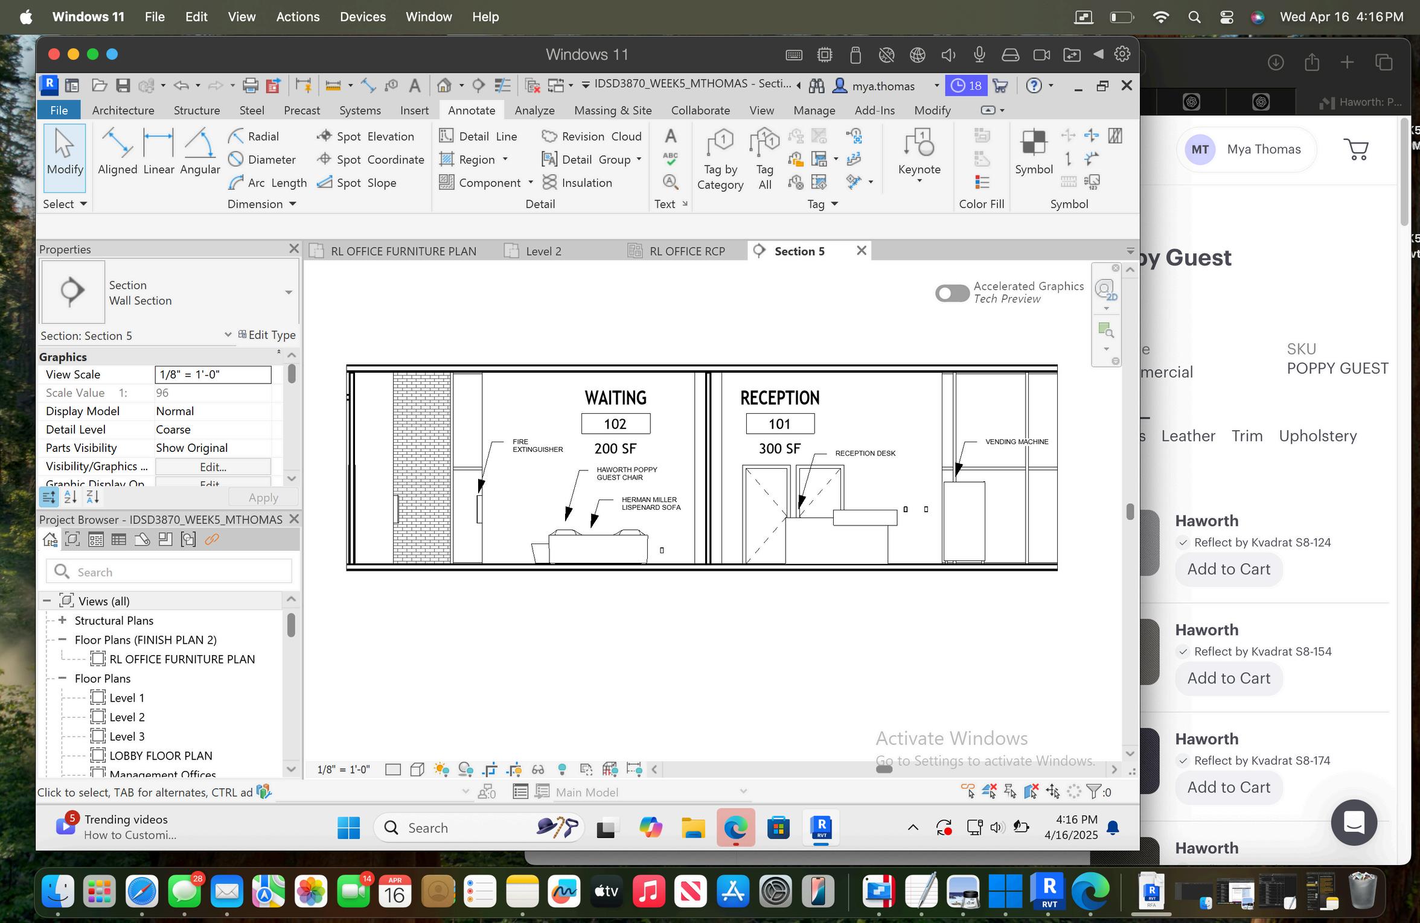Open the Massing & Site ribbon tab
The image size is (1420, 923).
[x=613, y=110]
